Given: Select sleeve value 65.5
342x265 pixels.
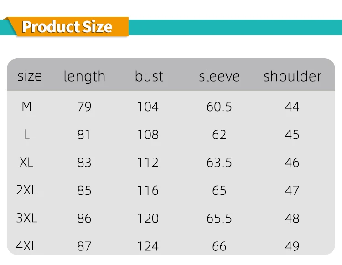Looking at the screenshot, I should [x=219, y=218].
